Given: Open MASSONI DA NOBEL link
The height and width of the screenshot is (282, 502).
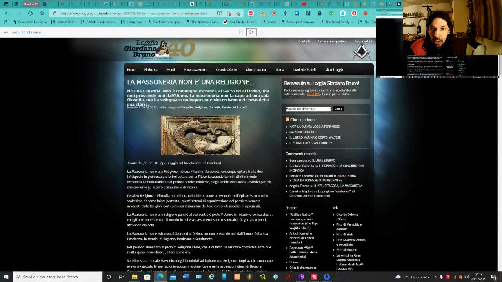Looking at the screenshot, I should [x=303, y=132].
